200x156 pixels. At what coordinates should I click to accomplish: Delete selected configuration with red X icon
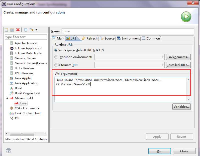[18, 30]
